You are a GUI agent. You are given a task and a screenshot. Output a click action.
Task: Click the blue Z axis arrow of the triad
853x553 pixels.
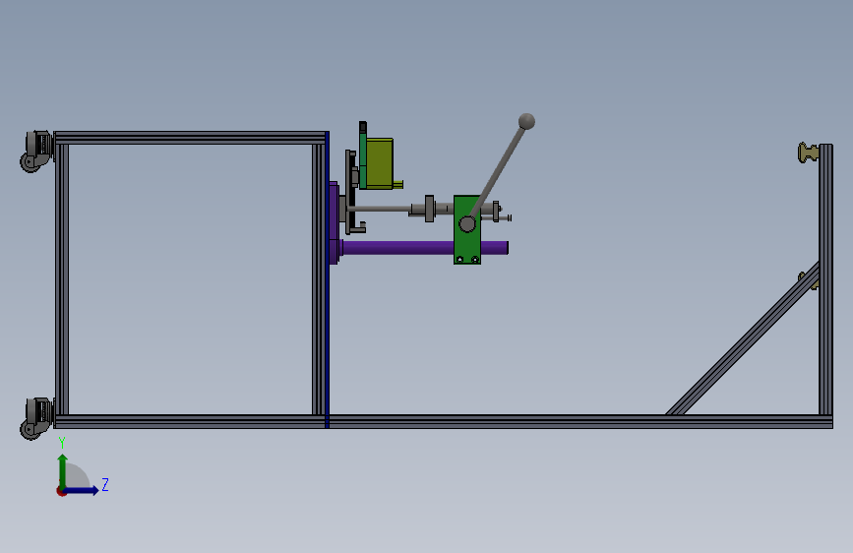point(82,490)
